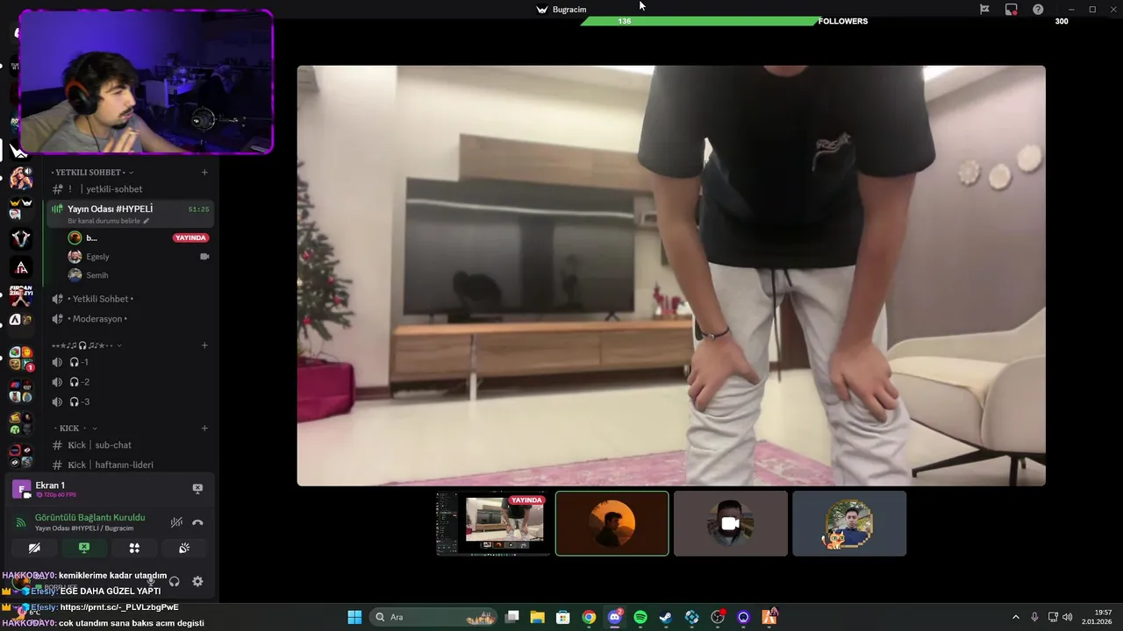Open the orange app at taskbar end
Image resolution: width=1123 pixels, height=631 pixels.
[x=769, y=617]
